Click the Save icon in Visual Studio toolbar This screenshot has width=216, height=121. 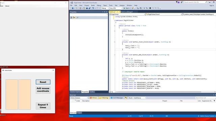click(87, 8)
